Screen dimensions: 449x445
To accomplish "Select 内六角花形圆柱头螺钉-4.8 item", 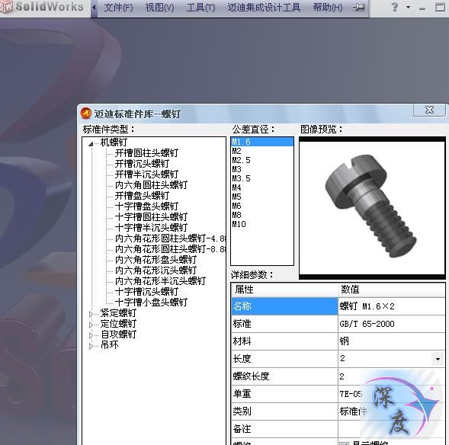I will tap(171, 239).
